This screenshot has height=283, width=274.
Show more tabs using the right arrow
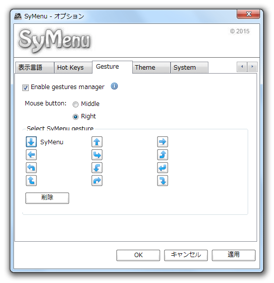pyautogui.click(x=252, y=67)
